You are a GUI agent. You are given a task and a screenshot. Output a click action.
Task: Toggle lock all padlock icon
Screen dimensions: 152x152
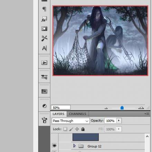[x=83, y=129]
